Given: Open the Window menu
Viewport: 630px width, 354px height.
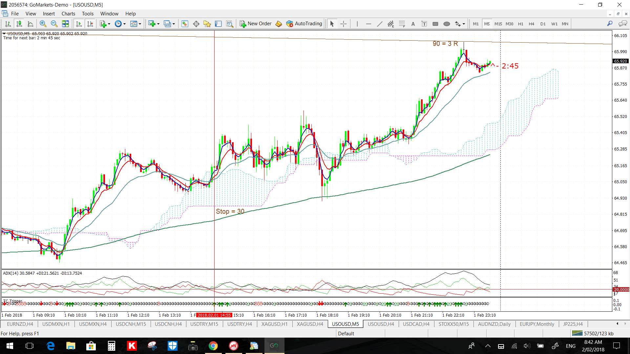Looking at the screenshot, I should coord(109,13).
